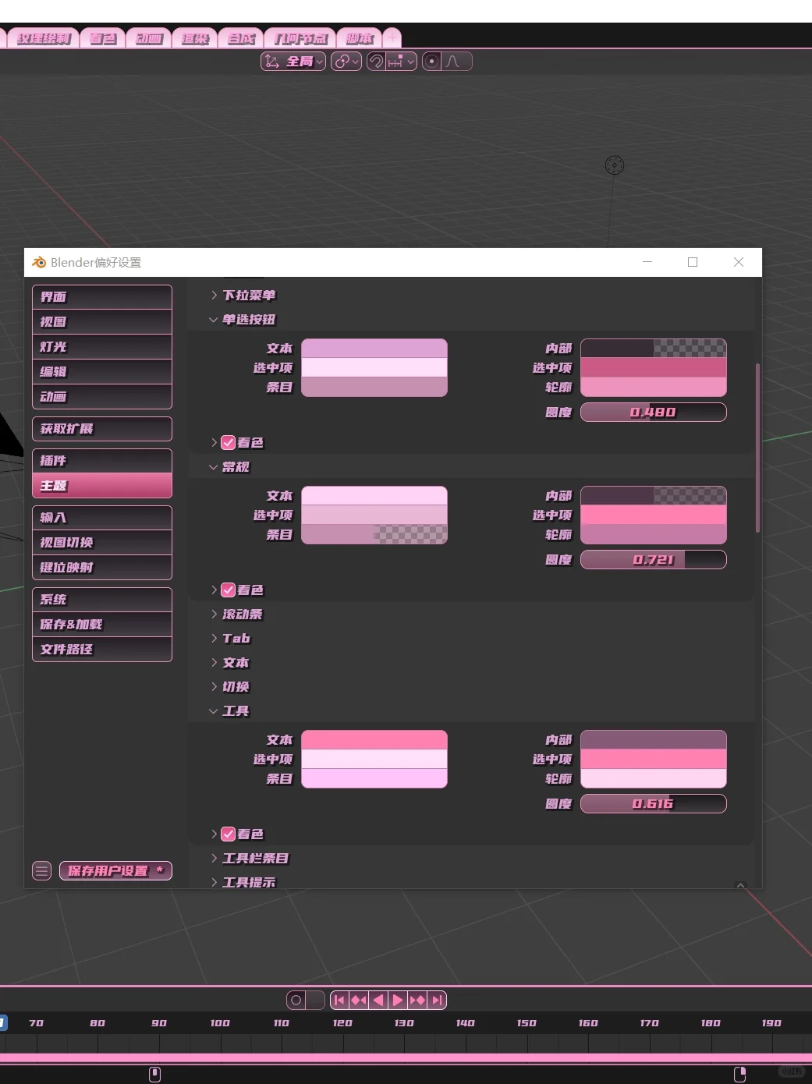Click the mouse icon at status bar right
Viewport: 812px width, 1084px height.
coord(740,1075)
